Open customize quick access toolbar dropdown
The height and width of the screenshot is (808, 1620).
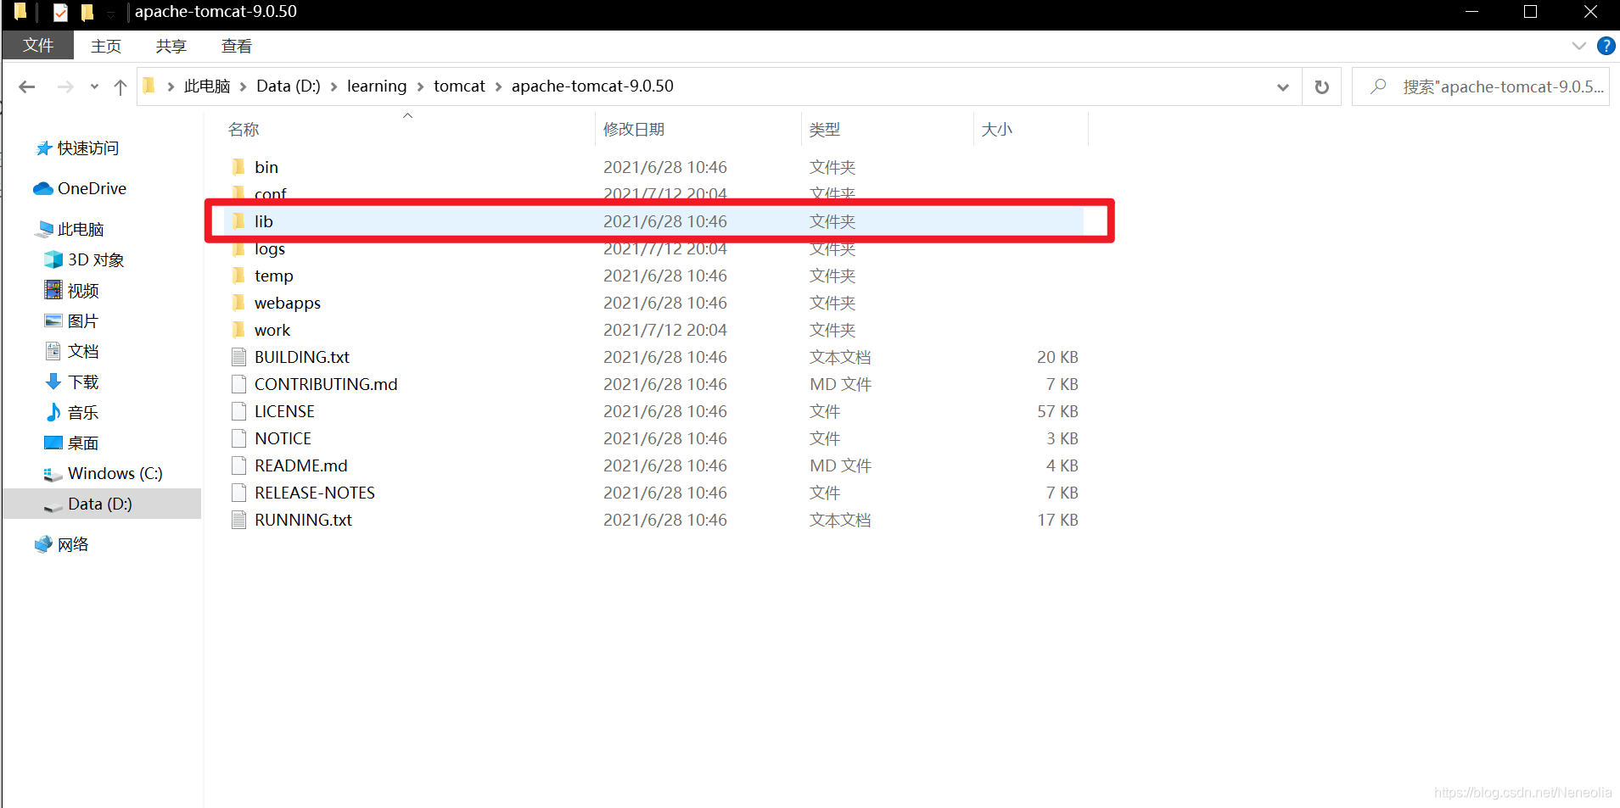pos(110,13)
